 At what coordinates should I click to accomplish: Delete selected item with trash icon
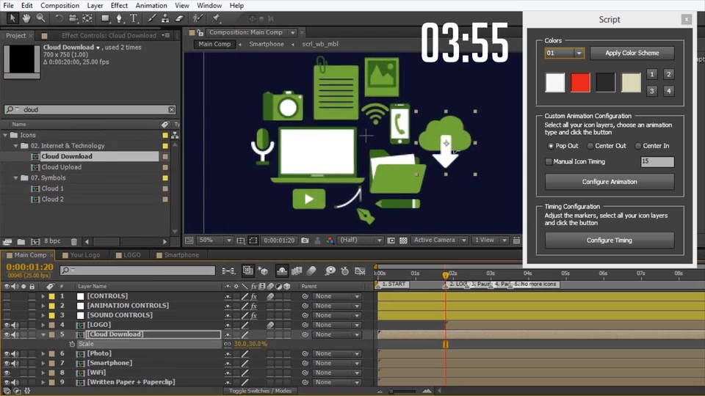tap(74, 241)
